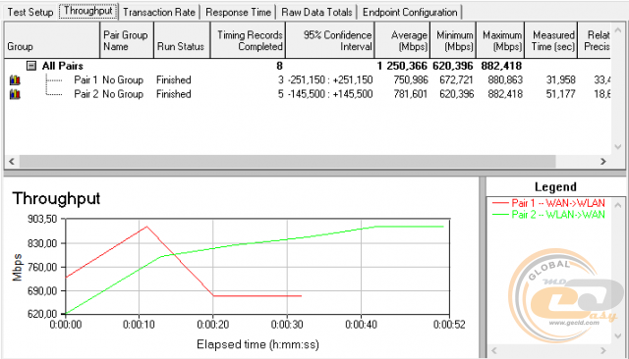This screenshot has width=629, height=359.
Task: Click the Relative Precision column header
Action: coord(595,40)
